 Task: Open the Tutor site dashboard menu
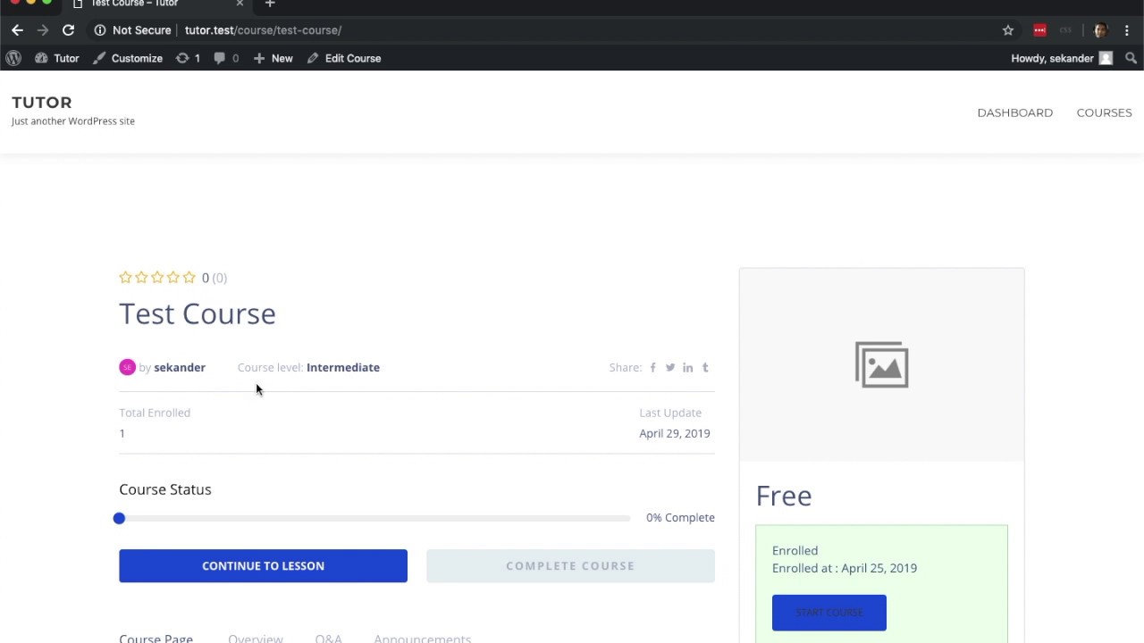coord(57,58)
